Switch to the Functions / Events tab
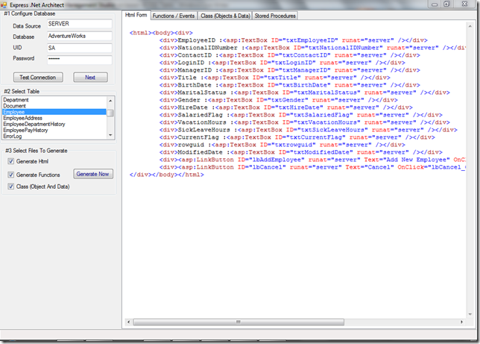The width and height of the screenshot is (480, 344). tap(172, 15)
